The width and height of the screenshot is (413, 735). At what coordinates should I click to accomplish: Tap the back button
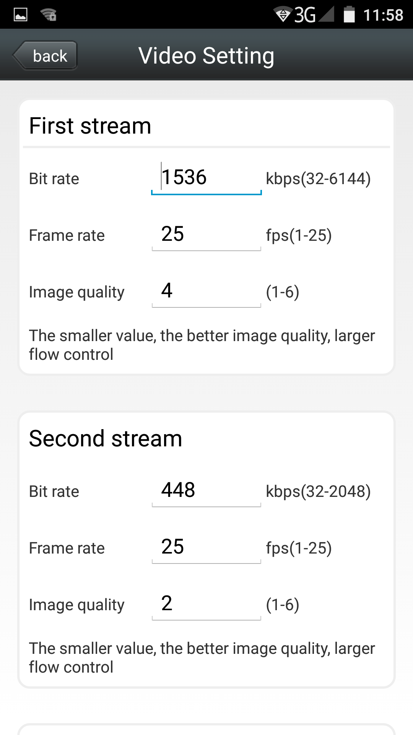[x=46, y=56]
